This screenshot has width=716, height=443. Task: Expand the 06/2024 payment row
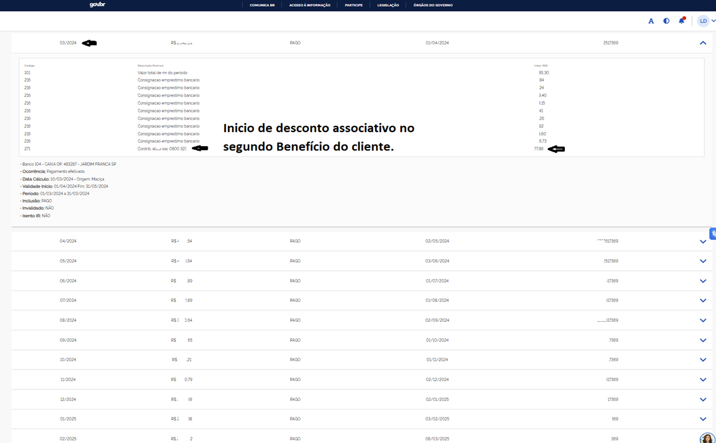point(703,281)
